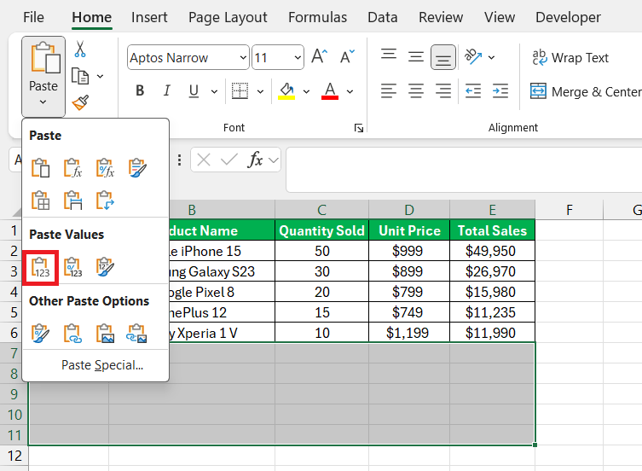Click the Borders button
642x471 pixels.
tap(240, 90)
